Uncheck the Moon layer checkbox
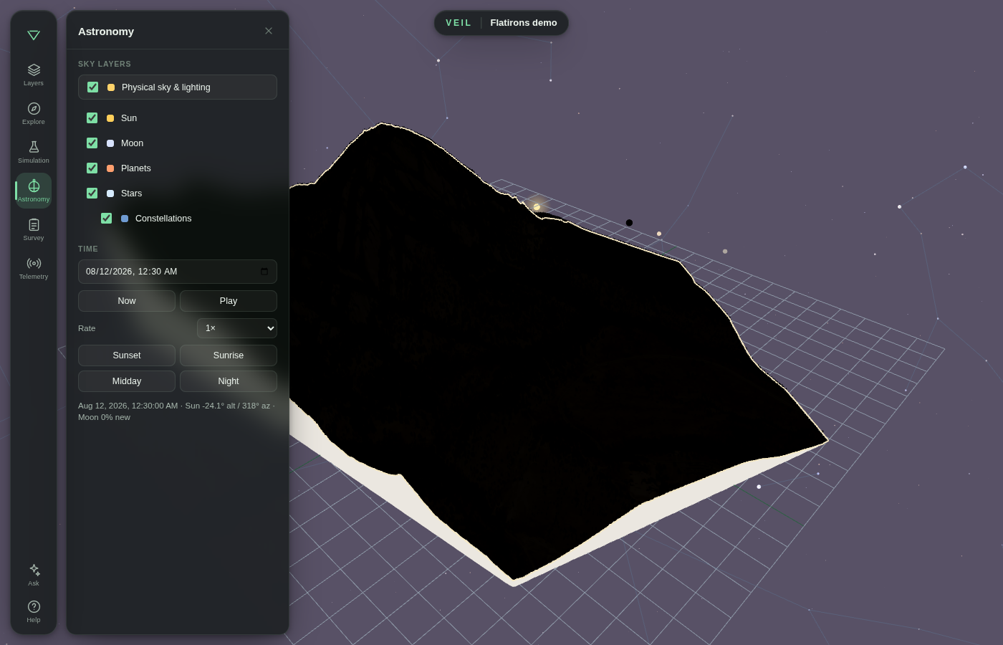This screenshot has height=645, width=1003. click(x=92, y=143)
